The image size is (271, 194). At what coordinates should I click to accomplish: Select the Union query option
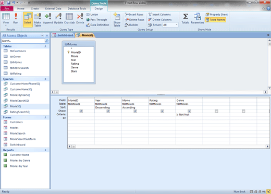click(x=92, y=15)
